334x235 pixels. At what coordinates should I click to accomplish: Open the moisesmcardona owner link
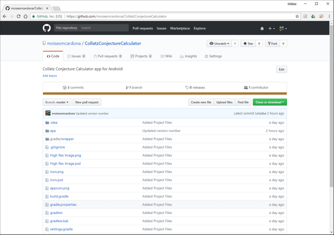coord(64,43)
